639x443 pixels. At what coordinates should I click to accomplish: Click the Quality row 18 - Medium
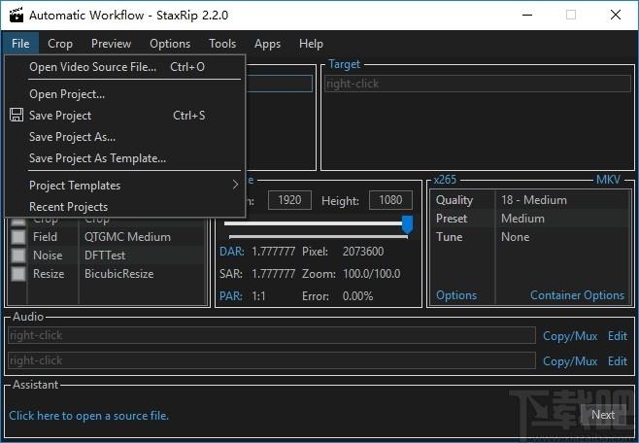pyautogui.click(x=530, y=200)
